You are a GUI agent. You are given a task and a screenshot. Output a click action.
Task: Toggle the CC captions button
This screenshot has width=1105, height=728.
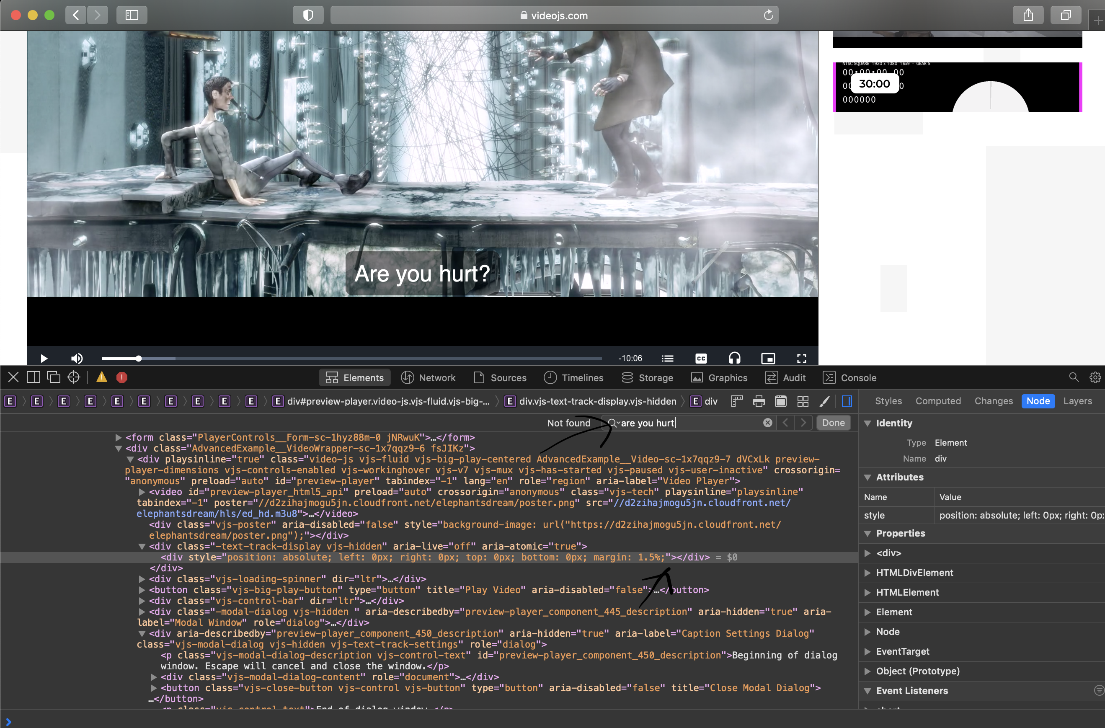pyautogui.click(x=701, y=359)
